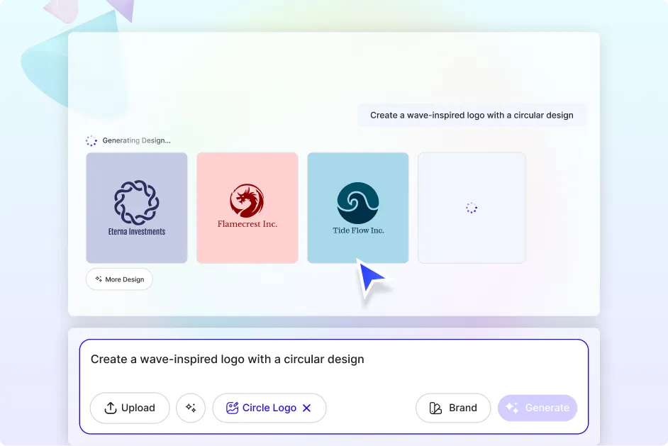Click the loading spinner in the fourth card
The height and width of the screenshot is (446, 668).
tap(471, 207)
